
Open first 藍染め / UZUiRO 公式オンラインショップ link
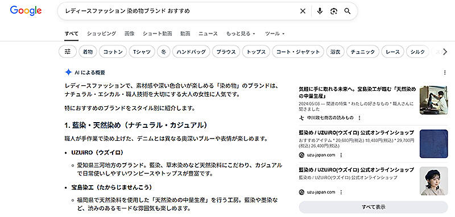coord(357,133)
